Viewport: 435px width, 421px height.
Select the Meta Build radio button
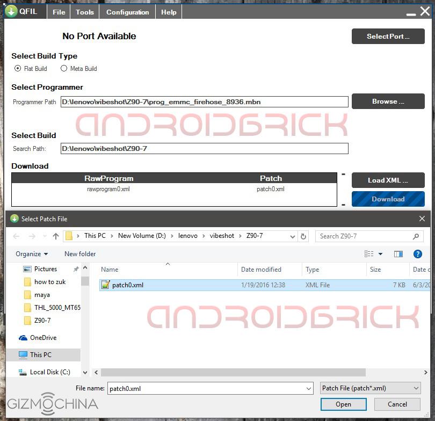[x=64, y=69]
